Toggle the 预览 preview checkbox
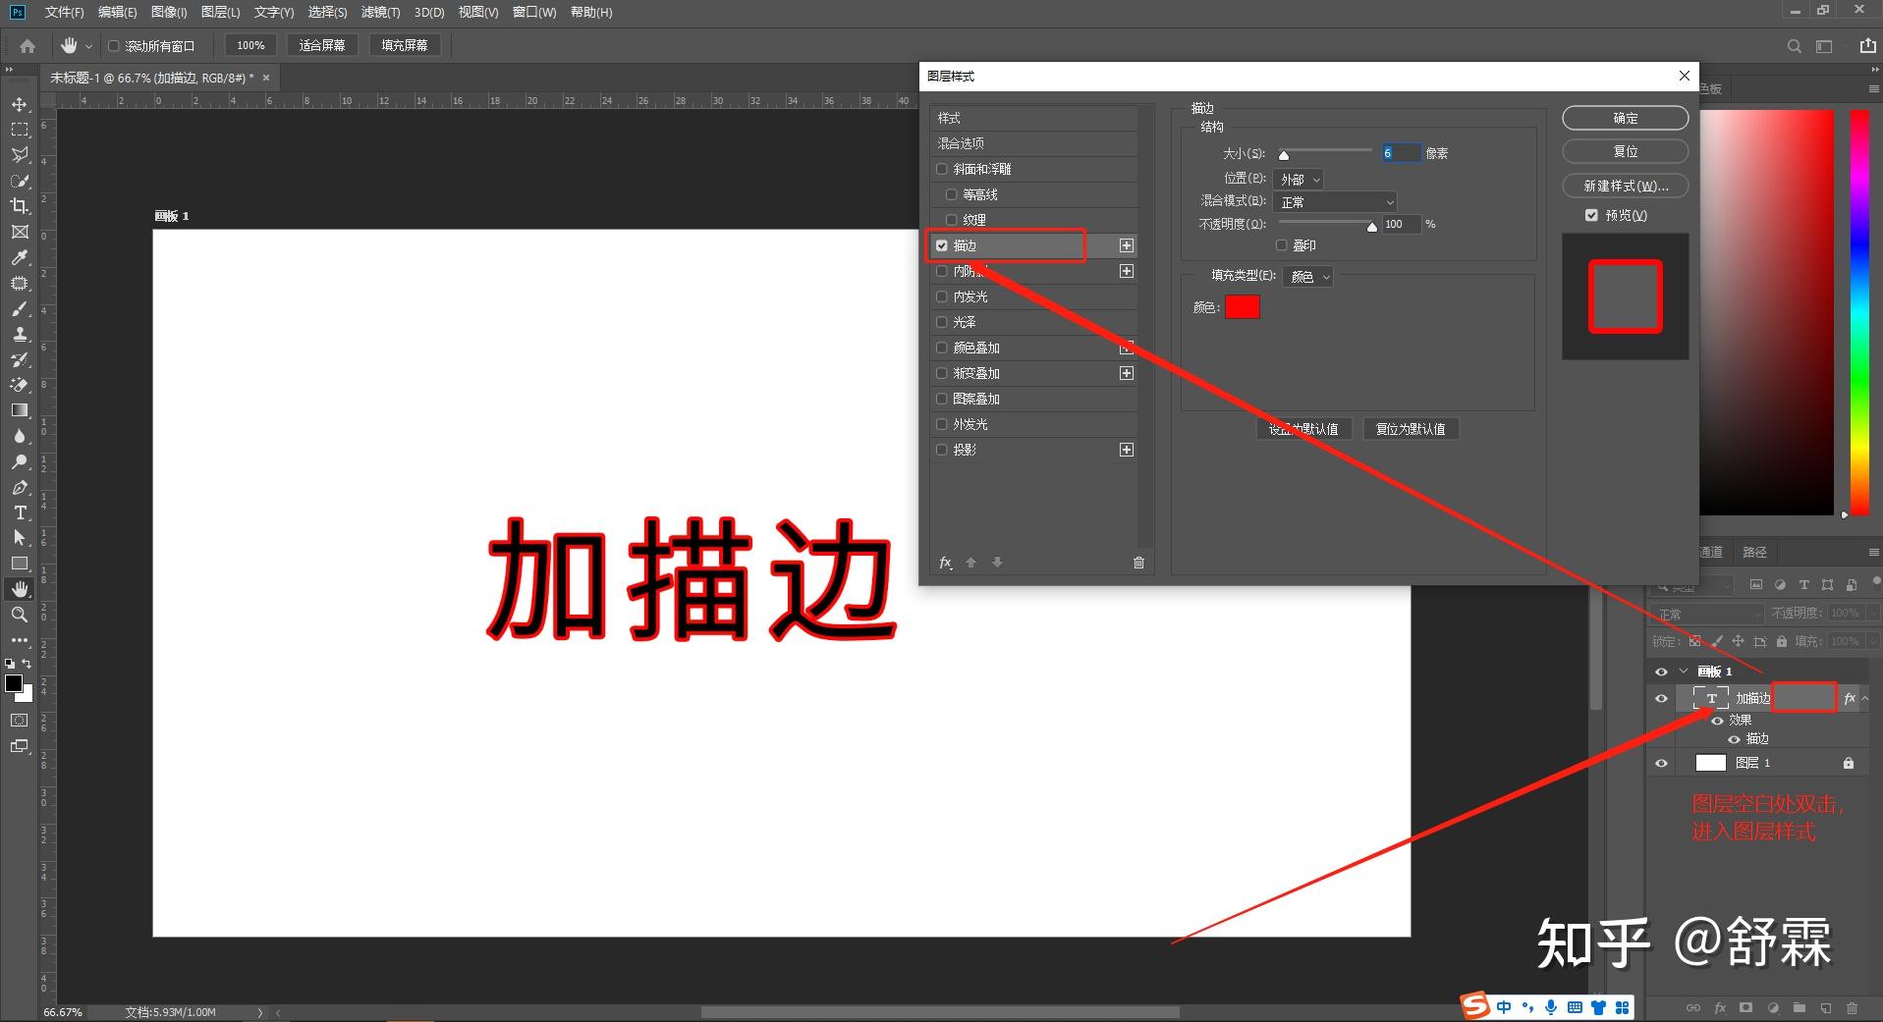The image size is (1883, 1022). (1591, 214)
